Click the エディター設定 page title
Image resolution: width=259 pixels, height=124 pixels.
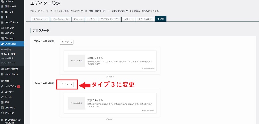[45, 3]
